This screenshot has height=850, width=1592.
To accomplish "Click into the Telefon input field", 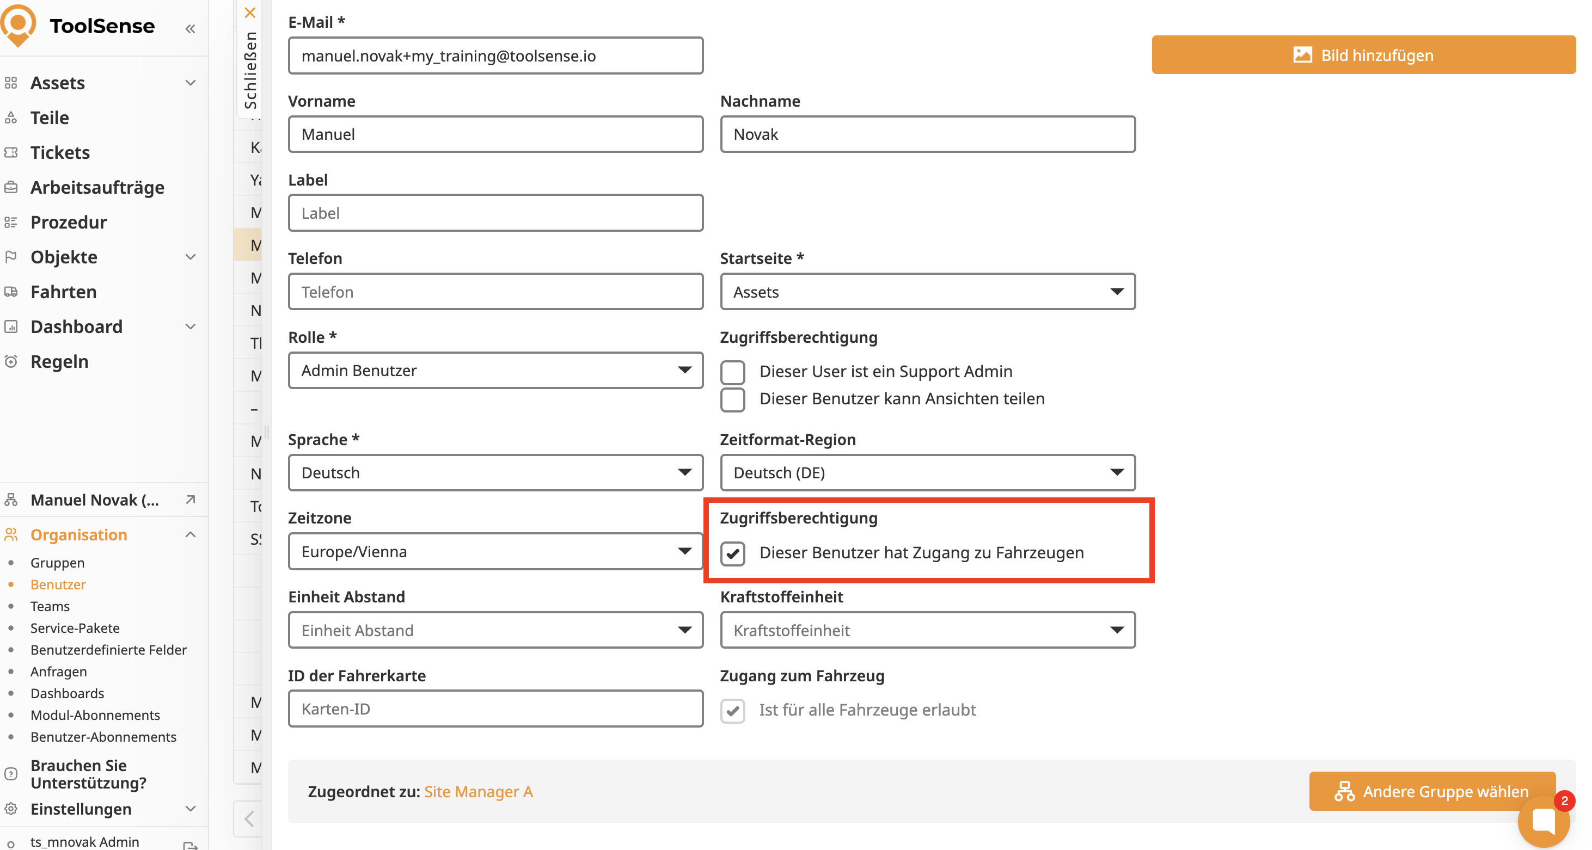I will [495, 292].
